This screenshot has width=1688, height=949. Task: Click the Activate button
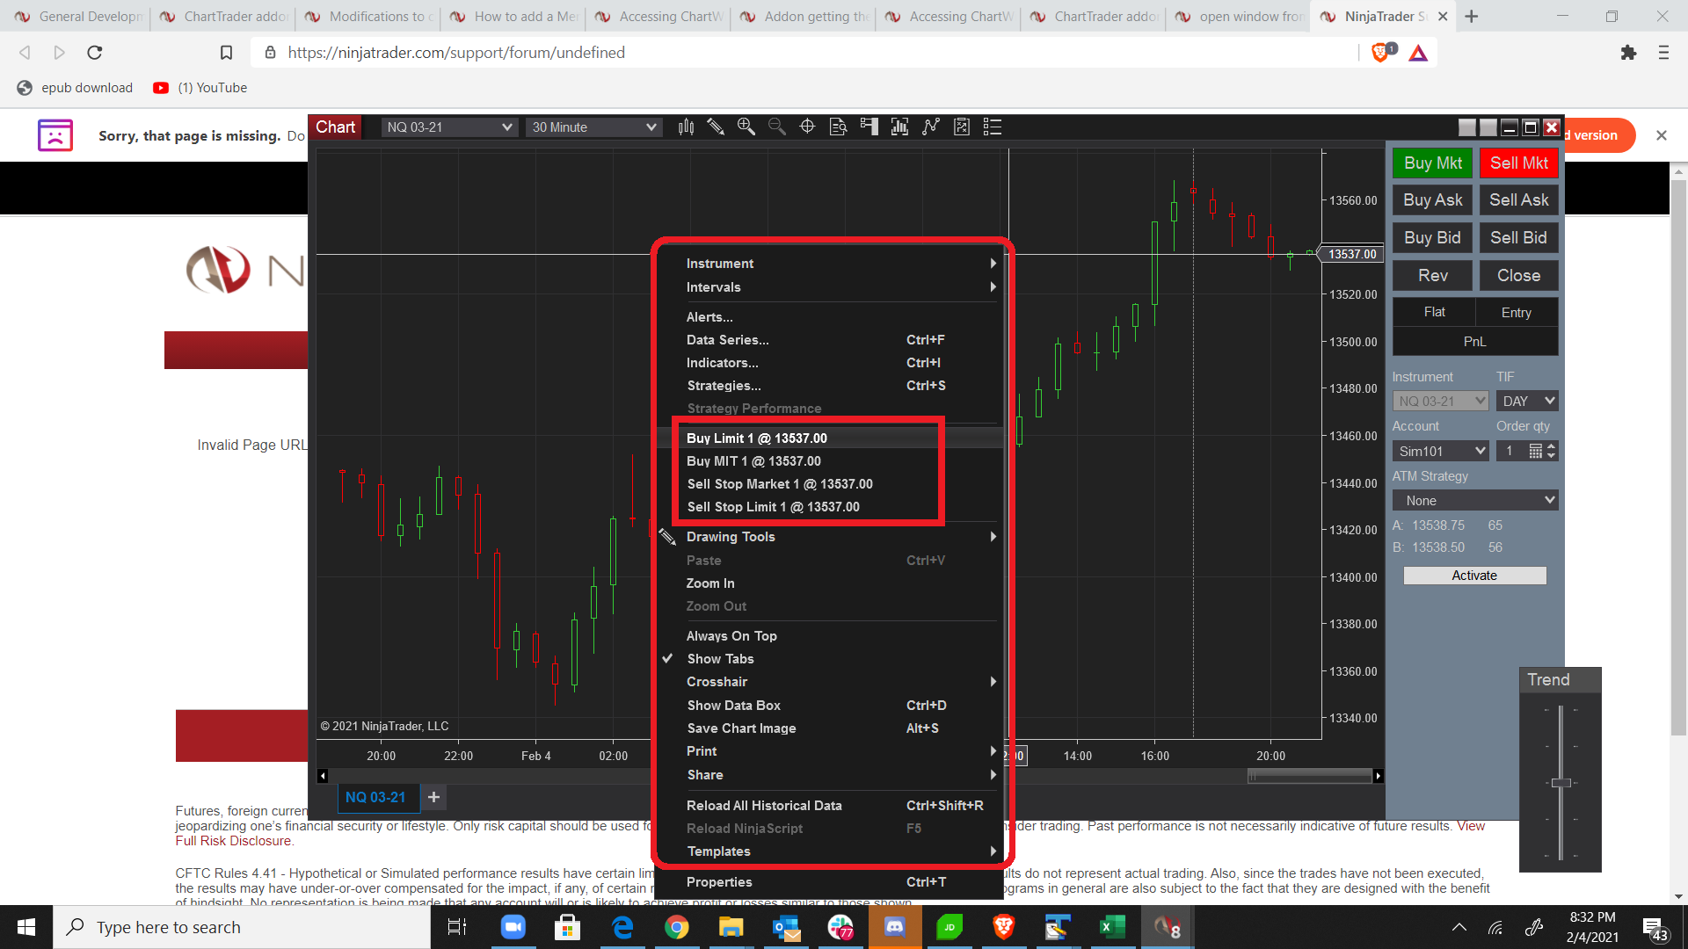coord(1474,576)
